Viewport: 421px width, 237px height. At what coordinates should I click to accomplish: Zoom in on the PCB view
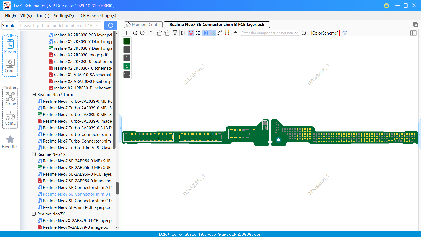coord(135,33)
